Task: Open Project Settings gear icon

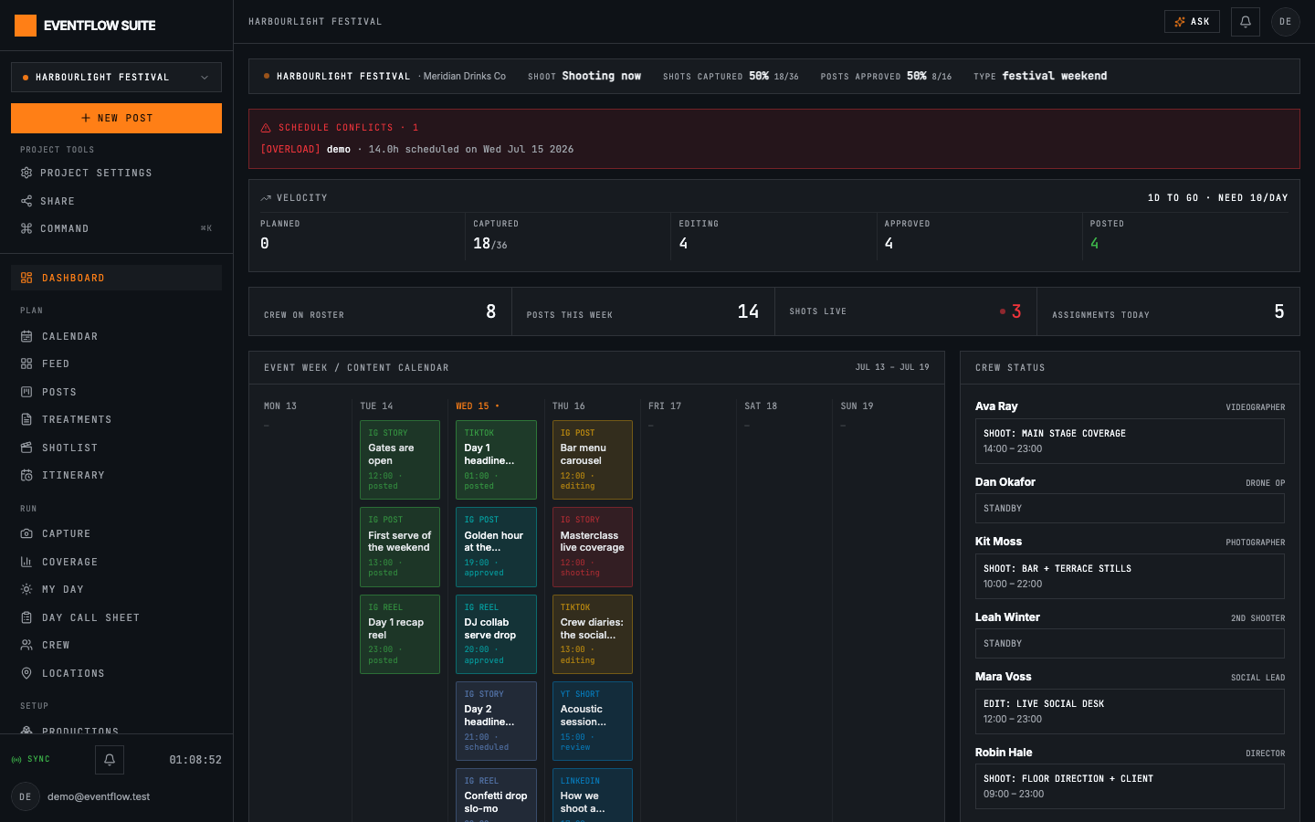Action: pyautogui.click(x=26, y=173)
